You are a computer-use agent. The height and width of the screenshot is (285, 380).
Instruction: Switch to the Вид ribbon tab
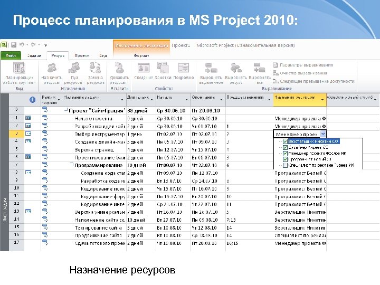point(103,55)
